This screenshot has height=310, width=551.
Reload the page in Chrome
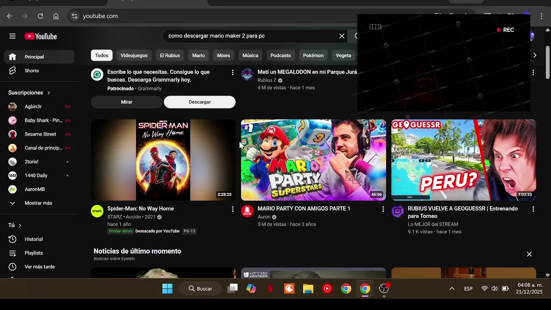pyautogui.click(x=40, y=16)
